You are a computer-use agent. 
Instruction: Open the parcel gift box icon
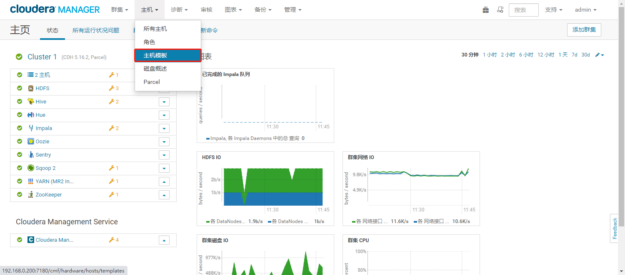coord(486,10)
